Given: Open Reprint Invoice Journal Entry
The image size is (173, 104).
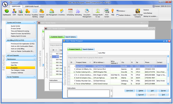Looking at the screenshot, I should click(x=21, y=34).
